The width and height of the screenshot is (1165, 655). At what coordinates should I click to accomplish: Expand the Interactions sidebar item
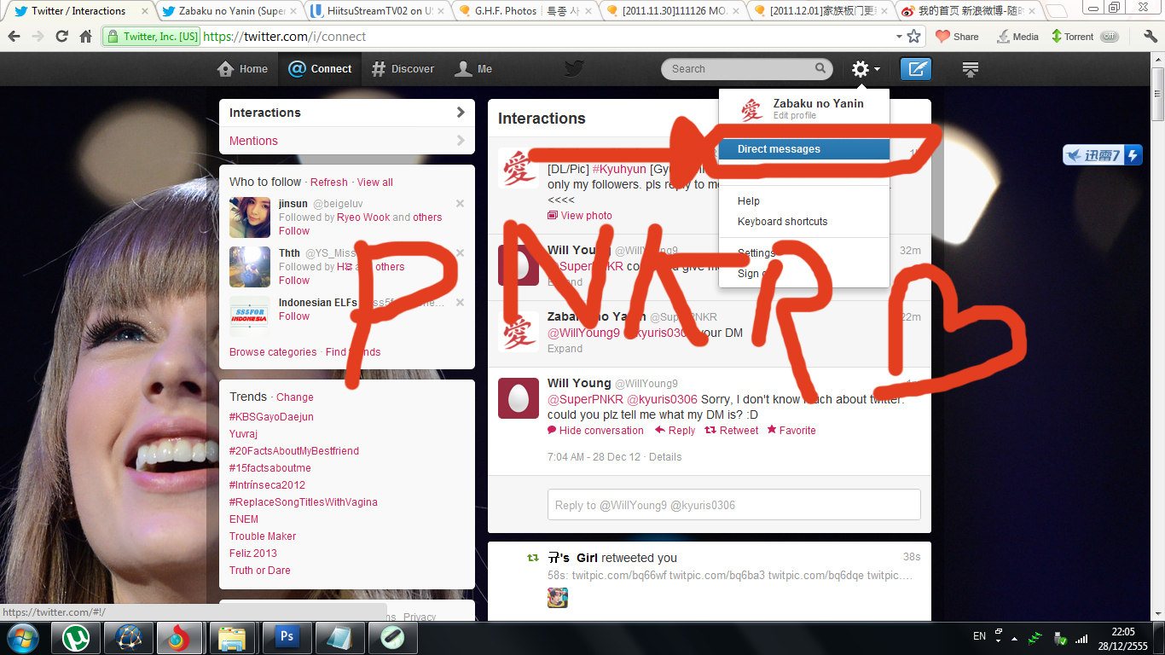[x=347, y=113]
